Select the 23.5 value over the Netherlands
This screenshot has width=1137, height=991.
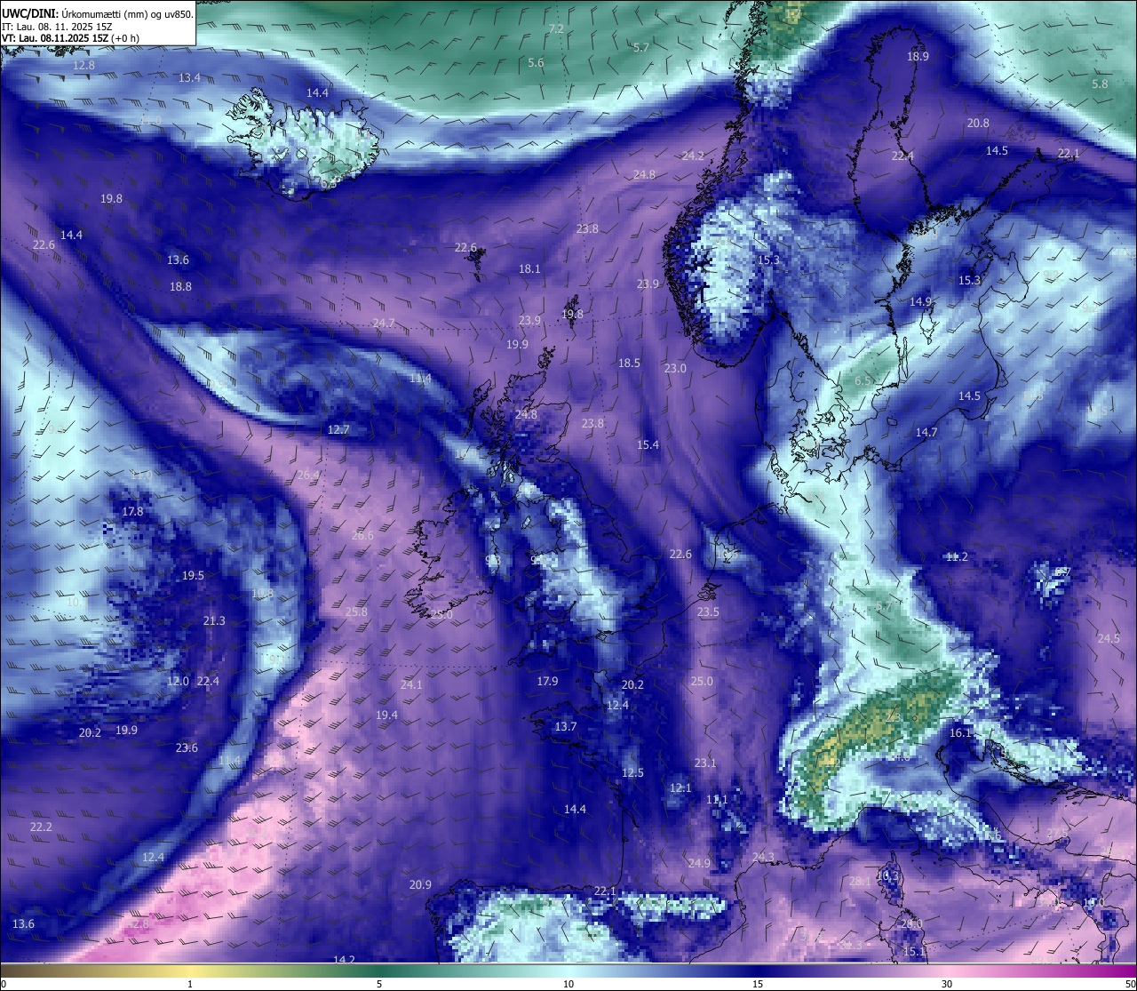pos(708,612)
